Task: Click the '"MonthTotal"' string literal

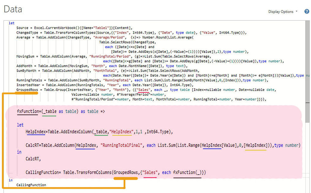Action: pyautogui.click(x=105, y=71)
